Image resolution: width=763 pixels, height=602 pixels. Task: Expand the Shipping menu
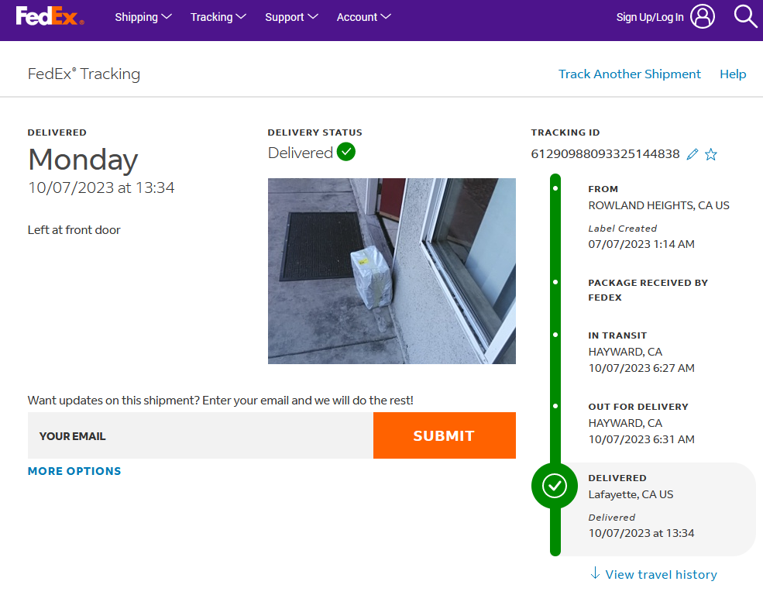point(143,17)
